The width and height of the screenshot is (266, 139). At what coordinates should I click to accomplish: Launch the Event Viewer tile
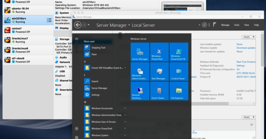click(159, 91)
